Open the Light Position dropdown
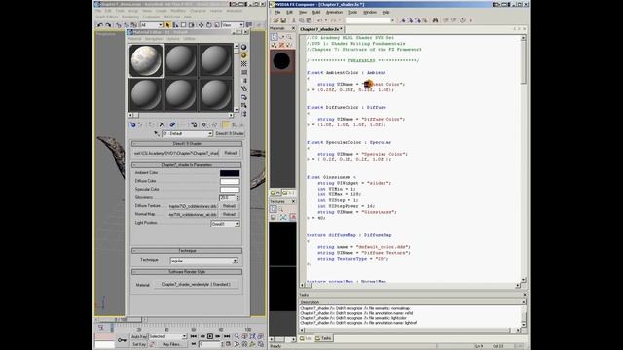The height and width of the screenshot is (350, 623). 237,224
